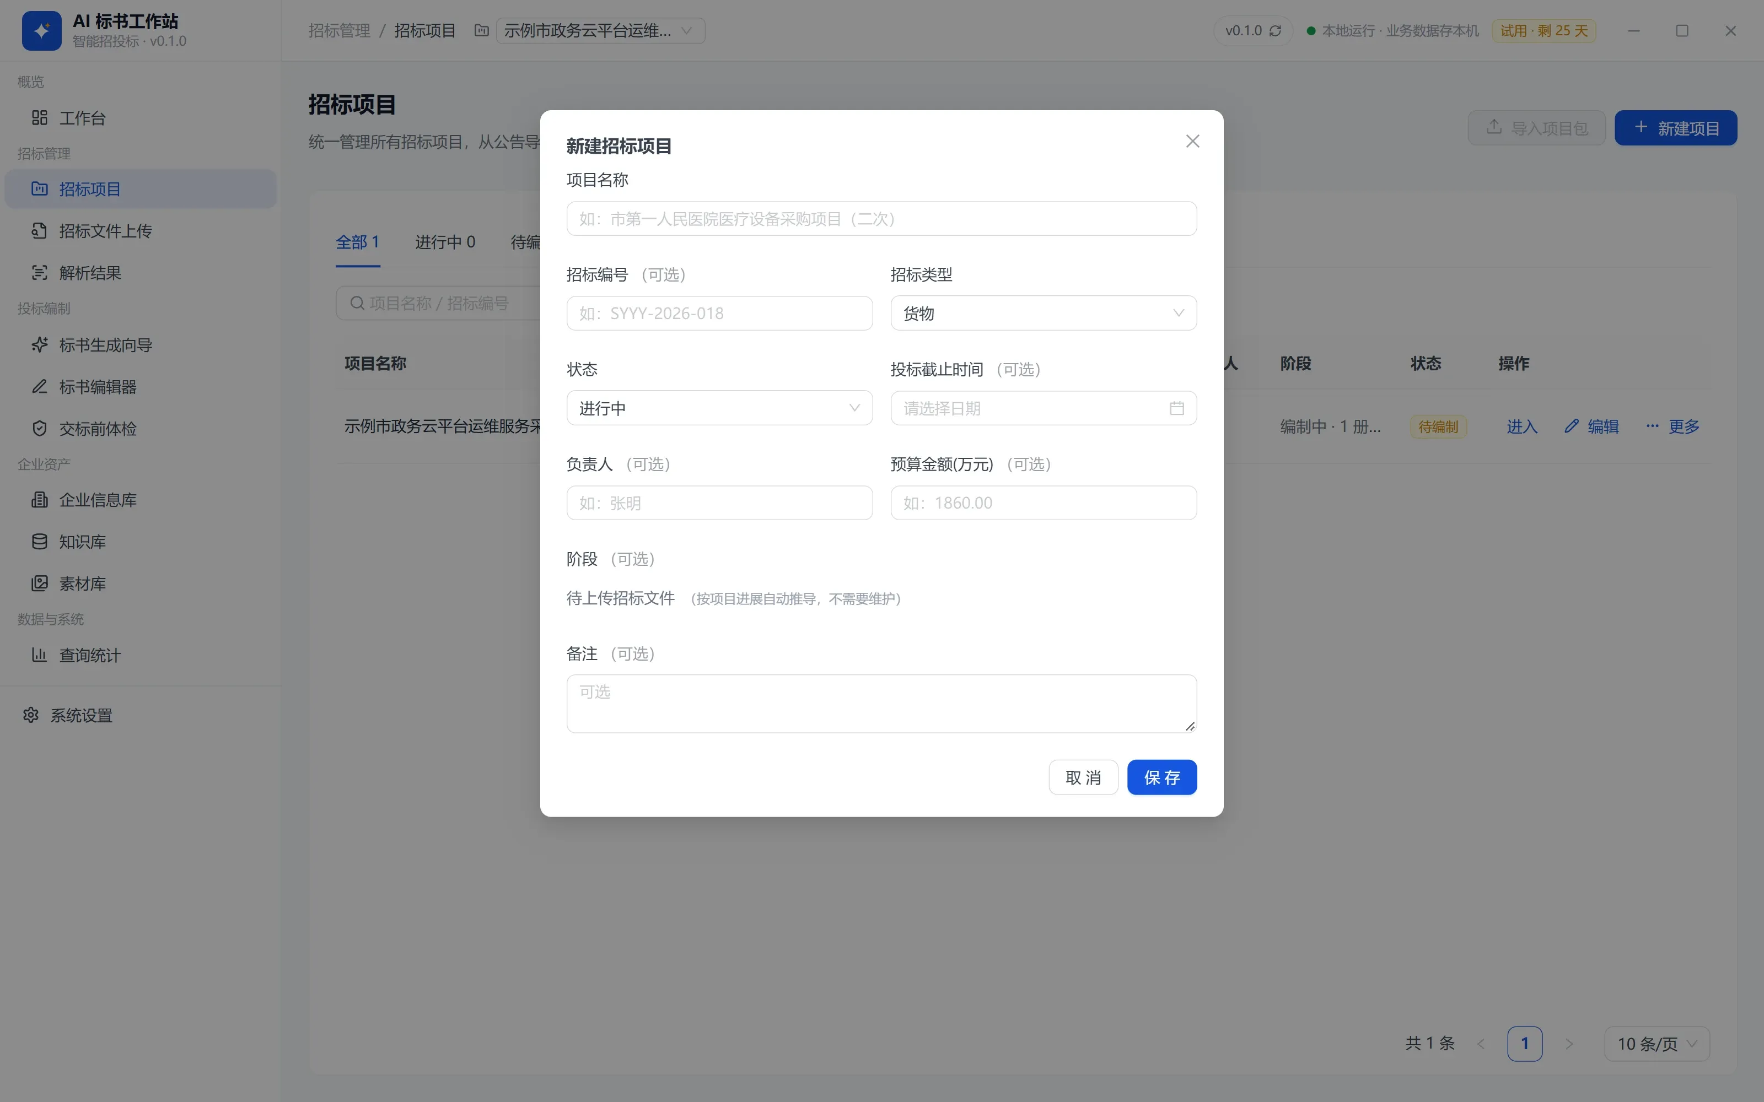The height and width of the screenshot is (1102, 1764).
Task: Open 素材库 sidebar item
Action: coord(141,584)
